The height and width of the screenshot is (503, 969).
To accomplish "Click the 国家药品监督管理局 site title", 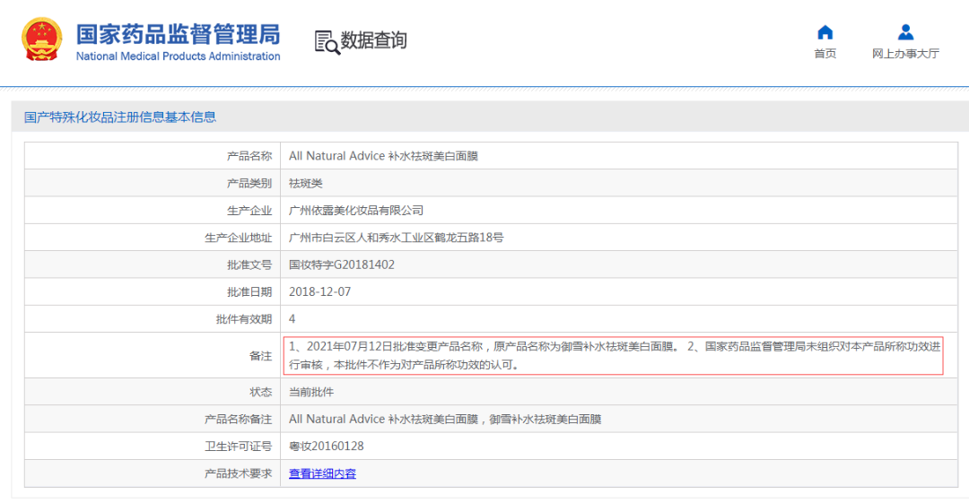I will coord(178,34).
